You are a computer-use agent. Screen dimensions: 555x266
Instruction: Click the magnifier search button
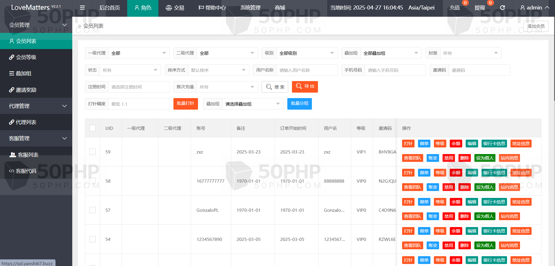coord(275,87)
